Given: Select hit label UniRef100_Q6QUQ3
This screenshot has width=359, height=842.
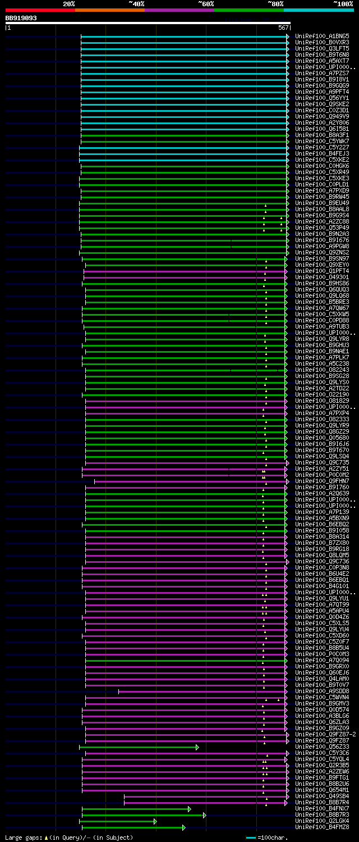Looking at the screenshot, I should [322, 289].
